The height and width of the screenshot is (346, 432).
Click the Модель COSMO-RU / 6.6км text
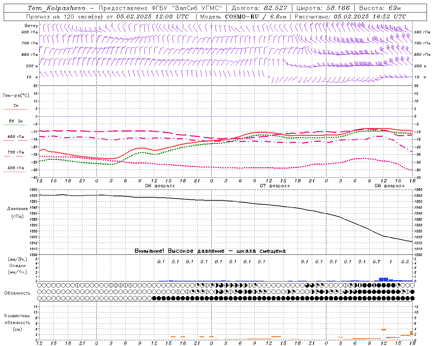243,17
